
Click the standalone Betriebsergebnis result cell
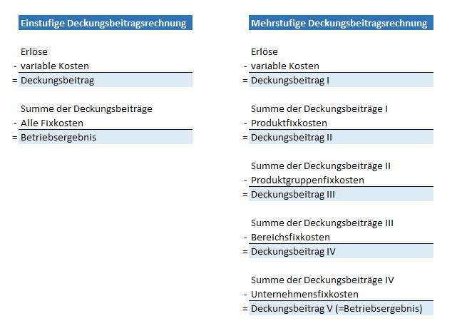click(58, 137)
